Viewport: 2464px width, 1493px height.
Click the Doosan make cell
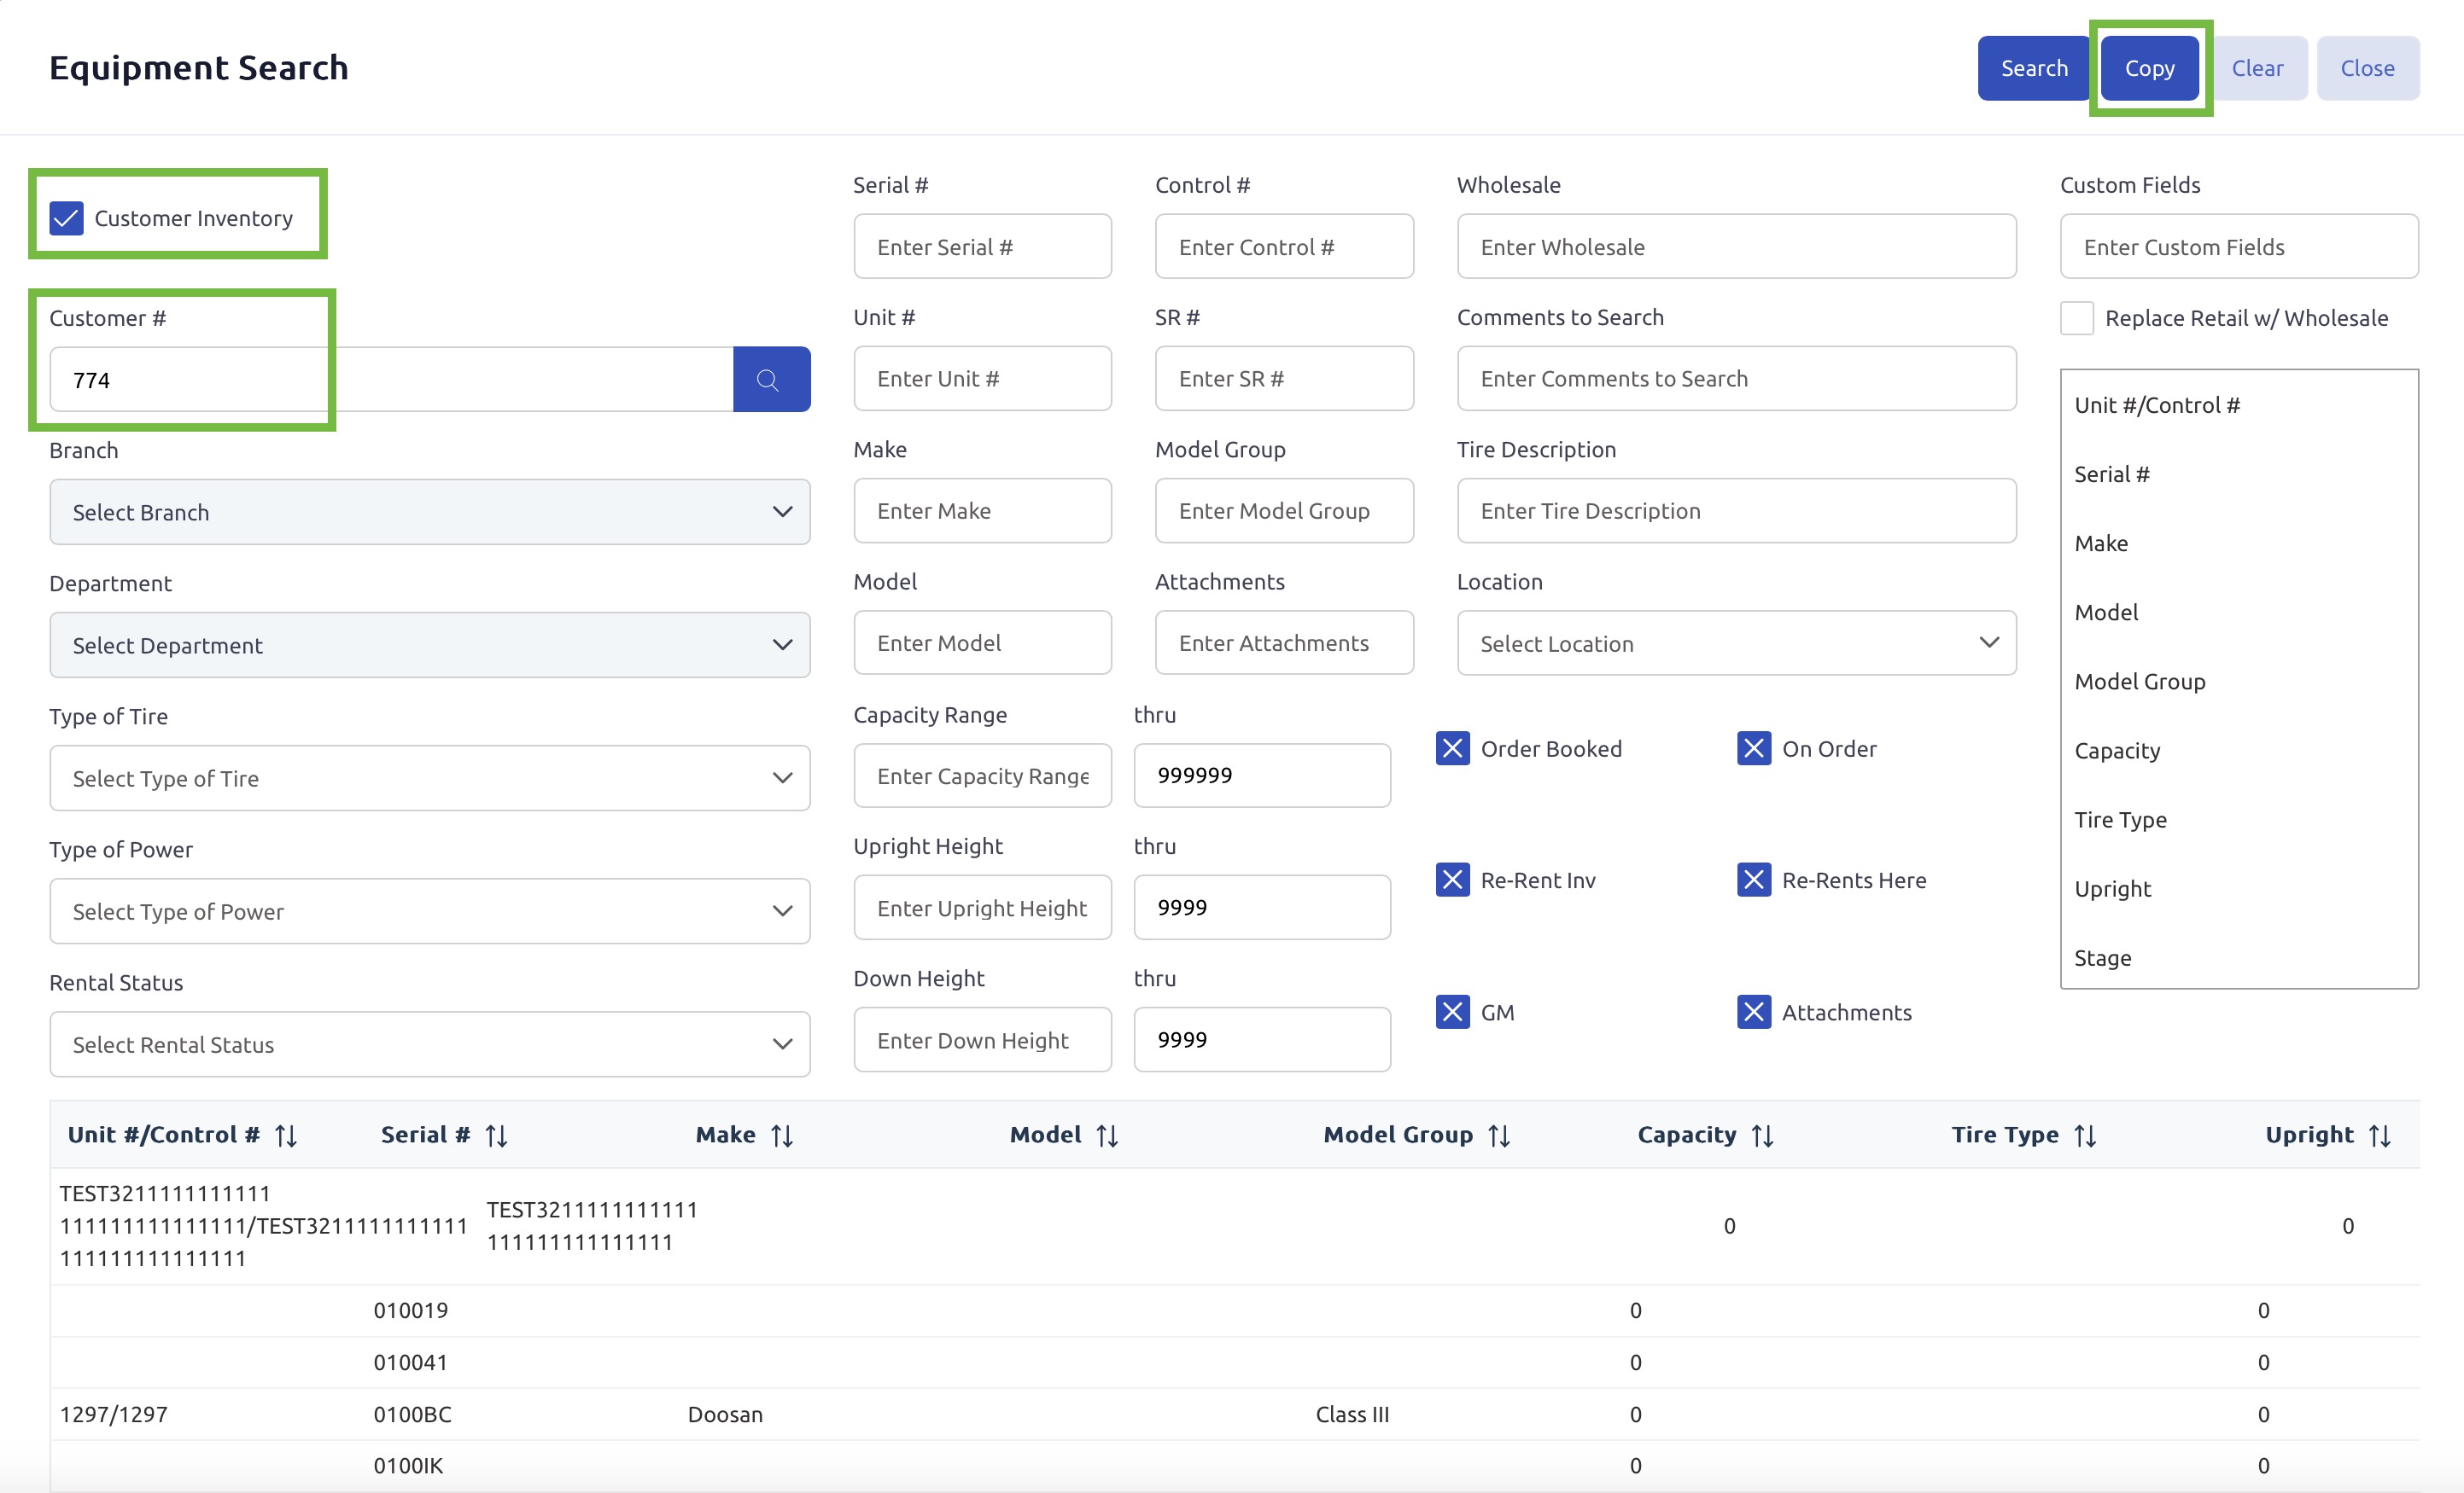(725, 1414)
